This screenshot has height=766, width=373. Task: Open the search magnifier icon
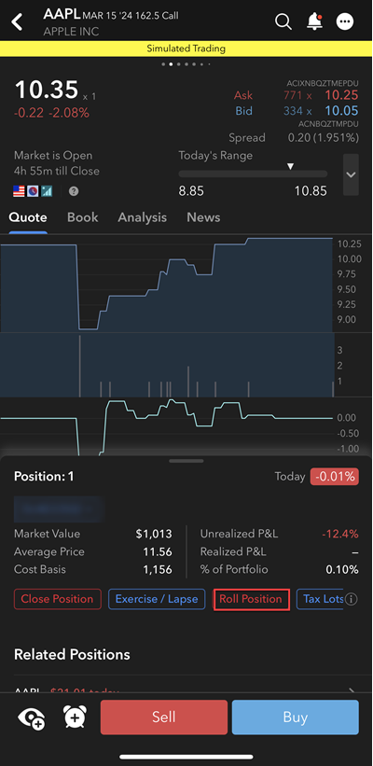click(283, 21)
